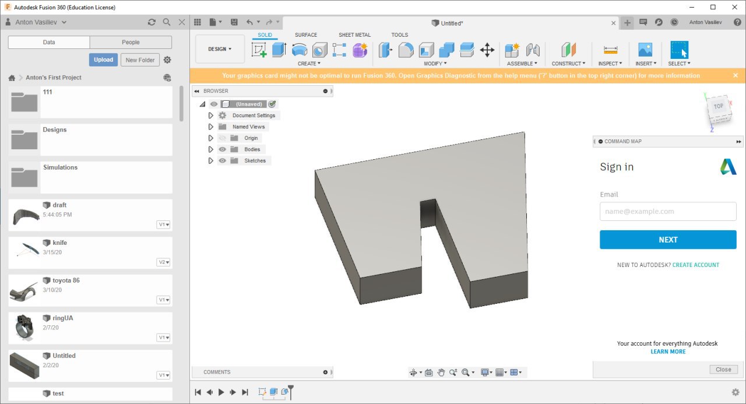The width and height of the screenshot is (746, 404).
Task: Select the Data tab
Action: point(49,42)
